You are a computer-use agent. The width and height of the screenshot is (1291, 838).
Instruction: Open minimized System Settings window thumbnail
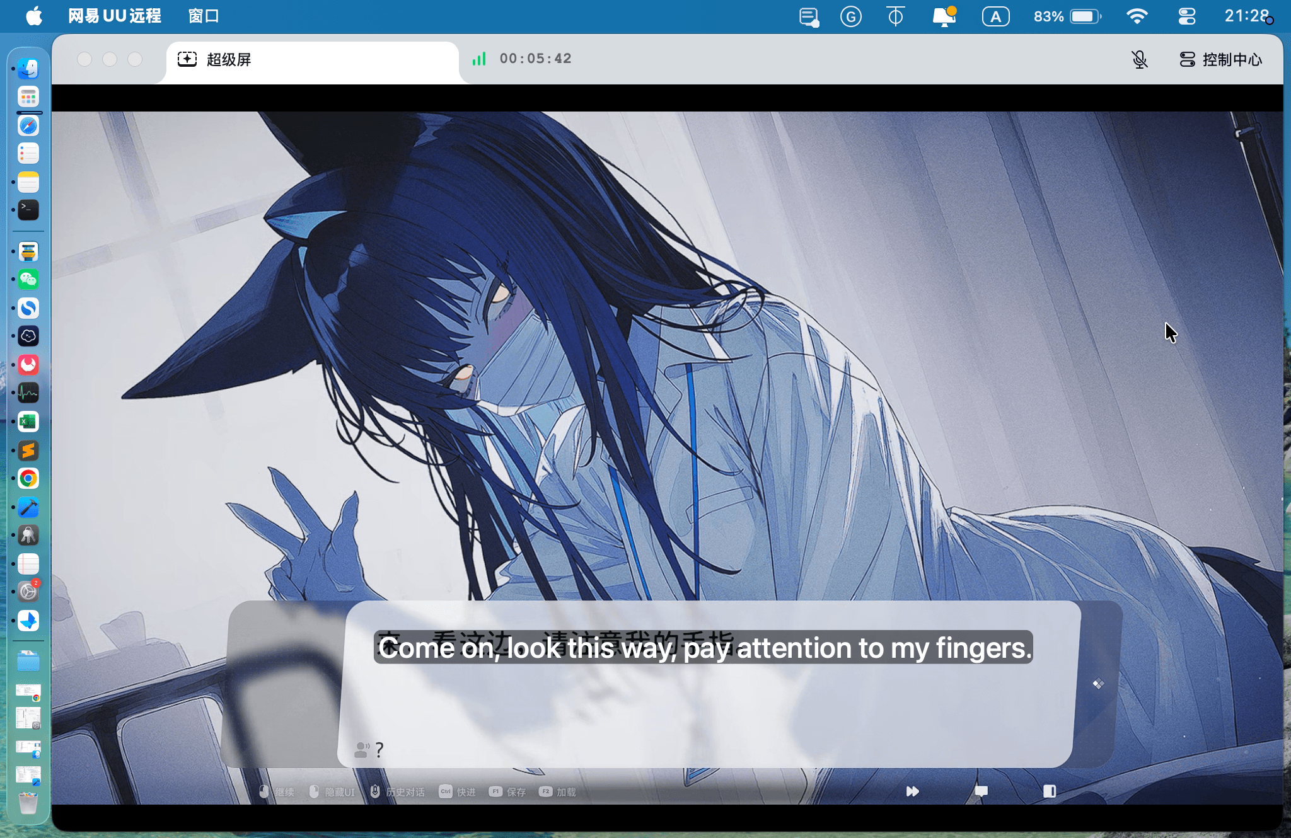(x=28, y=718)
